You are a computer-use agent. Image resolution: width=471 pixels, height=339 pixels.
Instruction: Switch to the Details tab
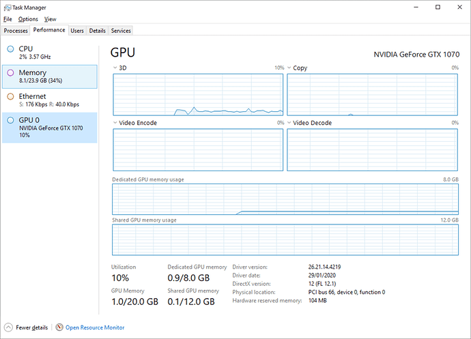click(x=97, y=31)
